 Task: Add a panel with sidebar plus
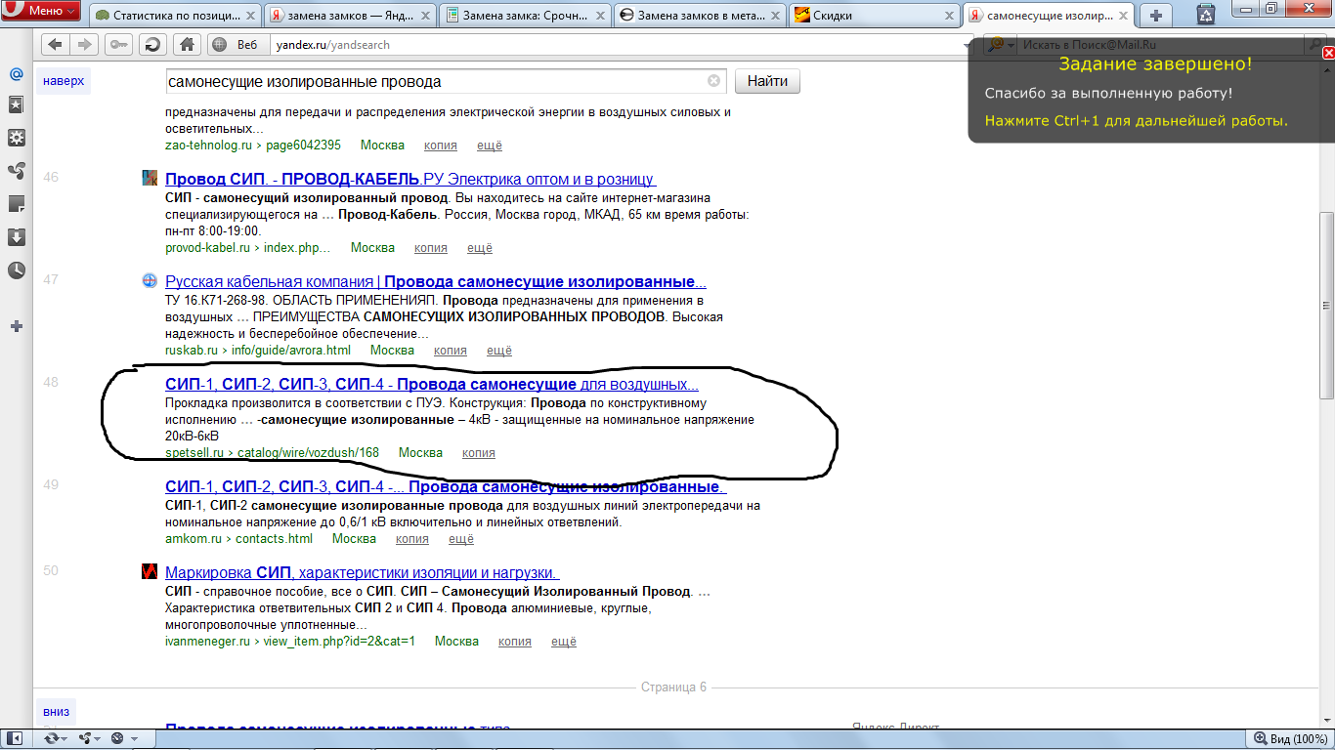pyautogui.click(x=16, y=326)
